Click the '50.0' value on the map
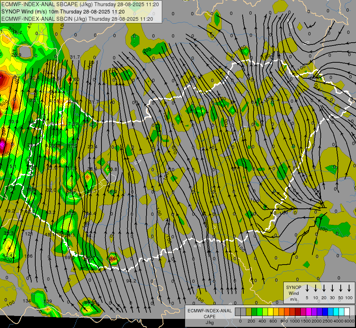The height and width of the screenshot is (328, 356). 13,122
